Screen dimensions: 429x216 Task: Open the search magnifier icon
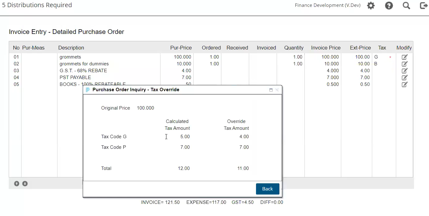[406, 5]
